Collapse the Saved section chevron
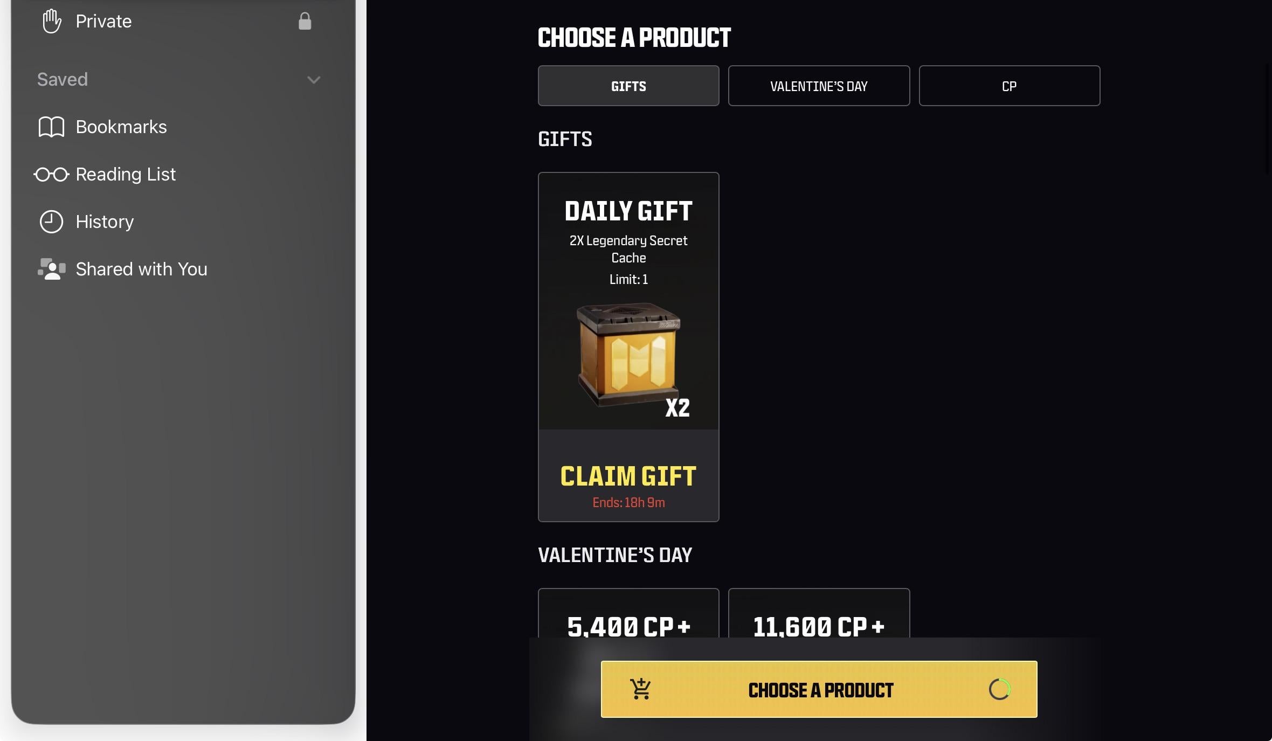This screenshot has width=1272, height=741. tap(314, 80)
